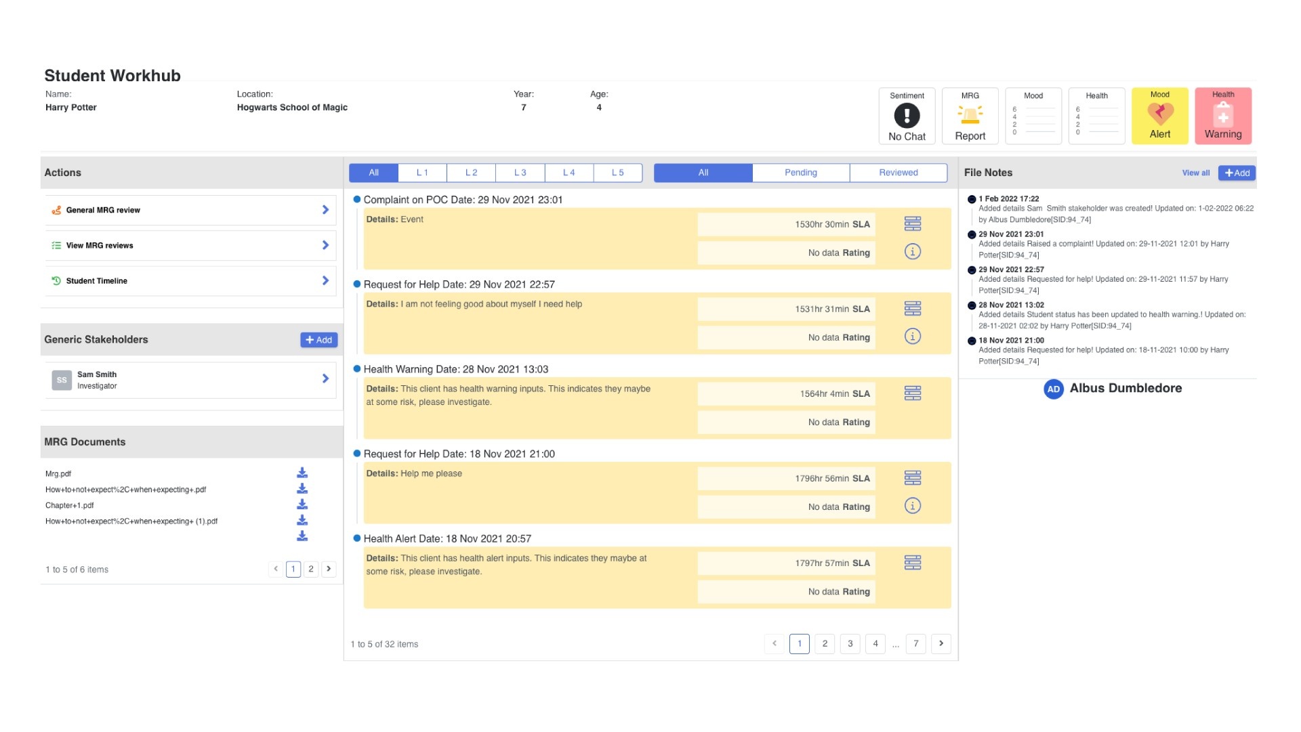
Task: Open stack icon for Health Warning event
Action: pos(912,393)
